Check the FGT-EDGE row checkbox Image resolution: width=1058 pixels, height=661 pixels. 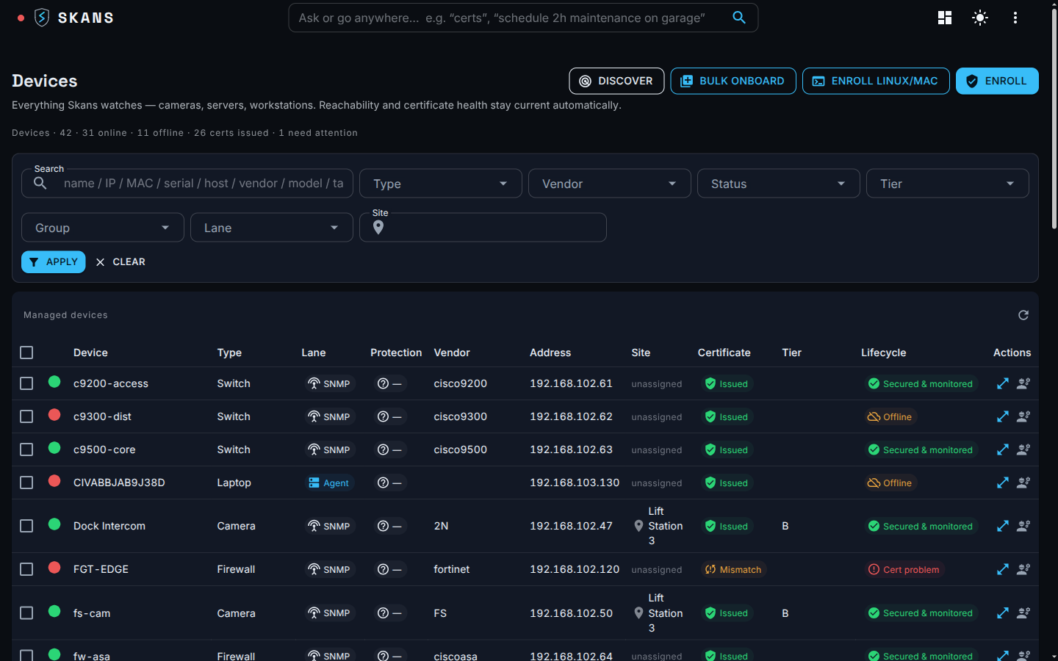pyautogui.click(x=26, y=569)
